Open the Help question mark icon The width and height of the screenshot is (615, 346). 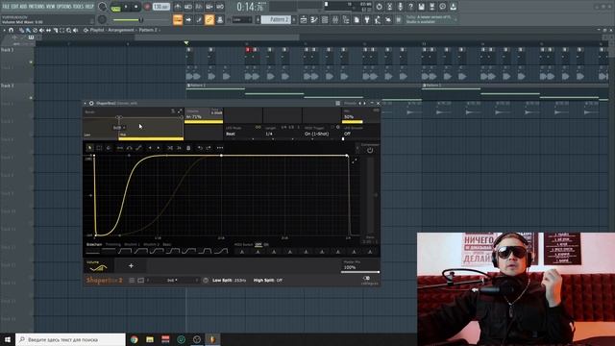point(410,7)
